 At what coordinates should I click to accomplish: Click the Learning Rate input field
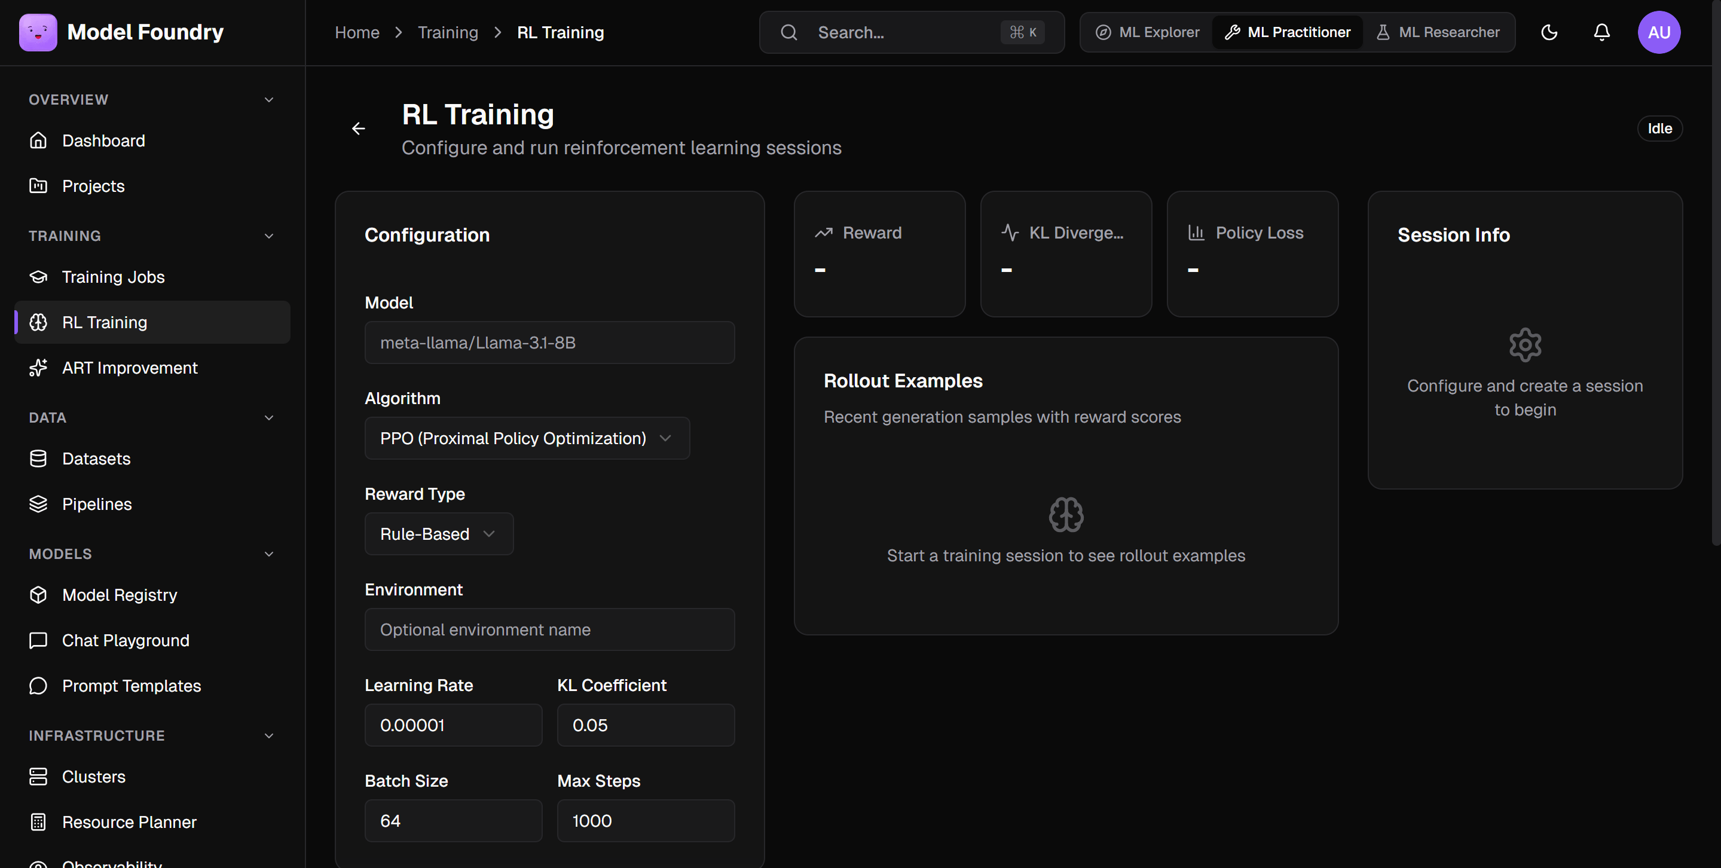pyautogui.click(x=454, y=725)
